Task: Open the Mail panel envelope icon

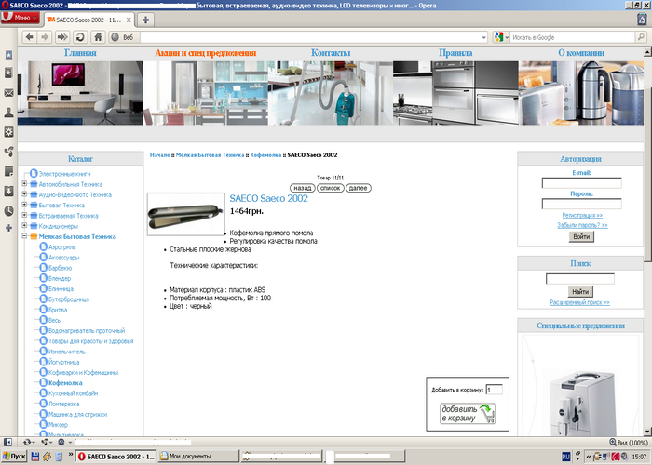Action: click(x=8, y=93)
